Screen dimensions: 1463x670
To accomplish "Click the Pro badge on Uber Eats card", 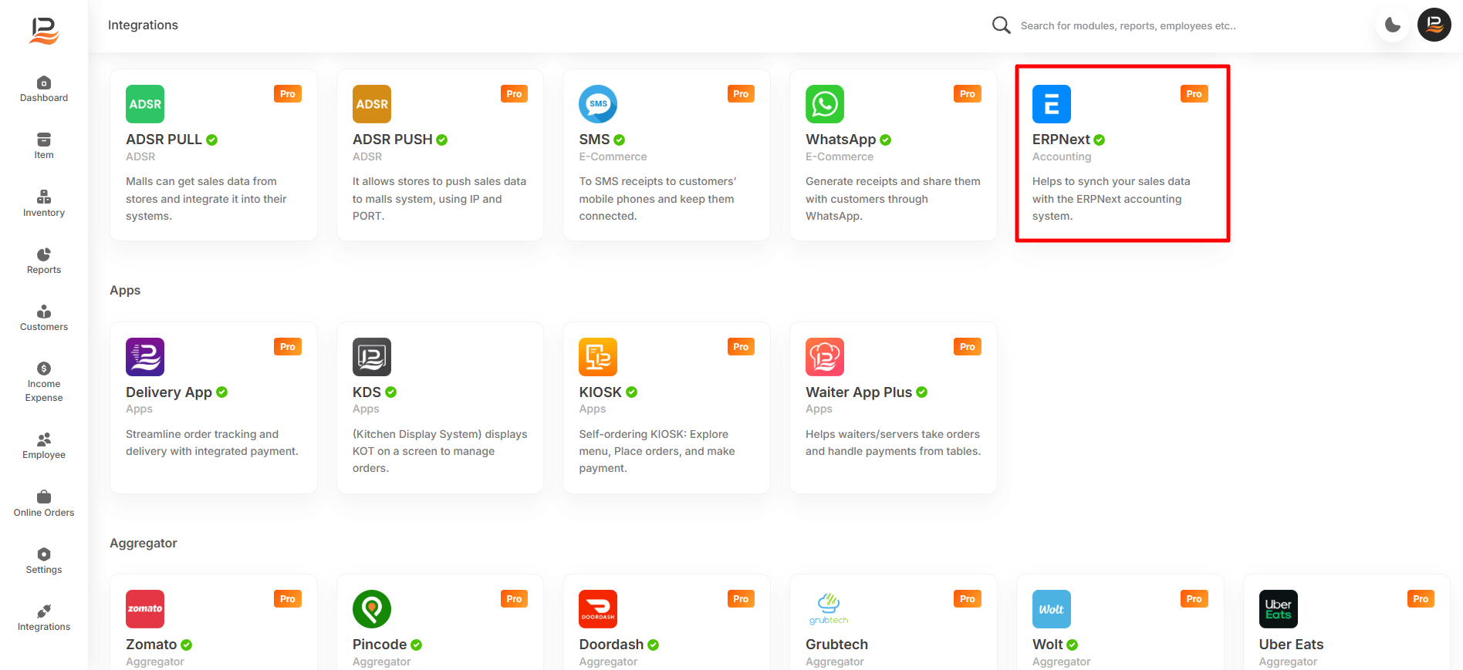I will (x=1421, y=599).
